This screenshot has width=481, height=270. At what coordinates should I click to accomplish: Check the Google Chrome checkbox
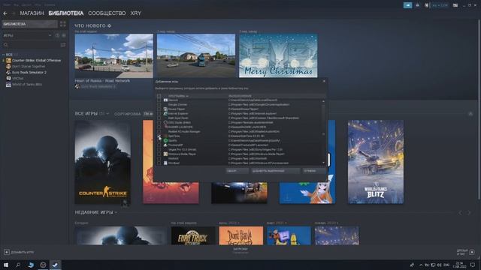pos(159,104)
